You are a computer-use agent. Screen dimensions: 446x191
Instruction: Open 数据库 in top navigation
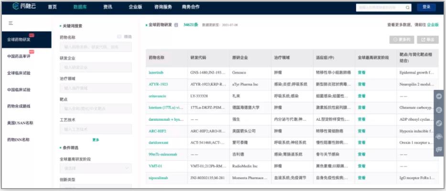pyautogui.click(x=80, y=7)
